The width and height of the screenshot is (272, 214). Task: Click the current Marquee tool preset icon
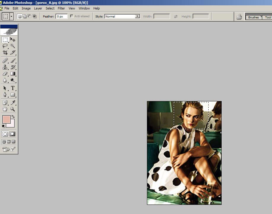[6, 17]
